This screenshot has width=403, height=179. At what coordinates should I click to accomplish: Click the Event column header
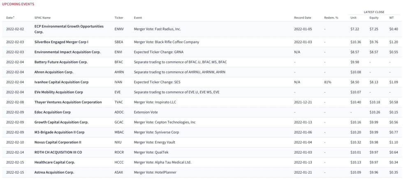(138, 18)
